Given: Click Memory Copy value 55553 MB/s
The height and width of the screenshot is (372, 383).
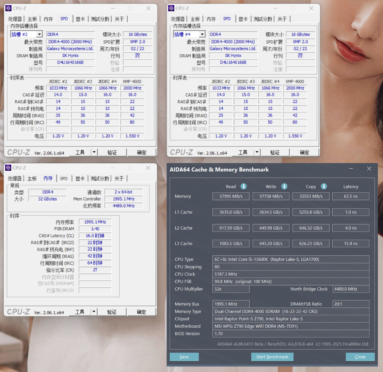Looking at the screenshot, I should pyautogui.click(x=311, y=196).
